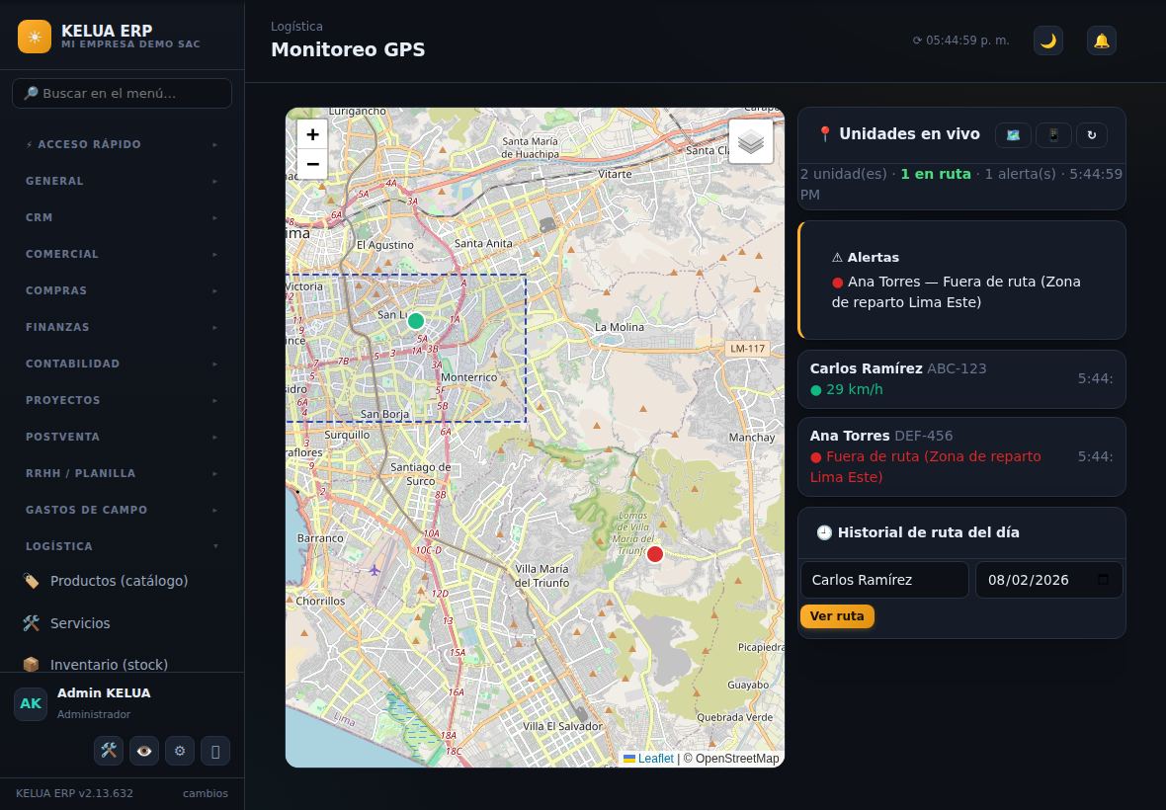Click the 1 en ruta status text

pyautogui.click(x=936, y=174)
